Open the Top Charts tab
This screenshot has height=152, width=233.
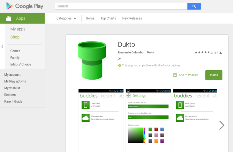[108, 18]
